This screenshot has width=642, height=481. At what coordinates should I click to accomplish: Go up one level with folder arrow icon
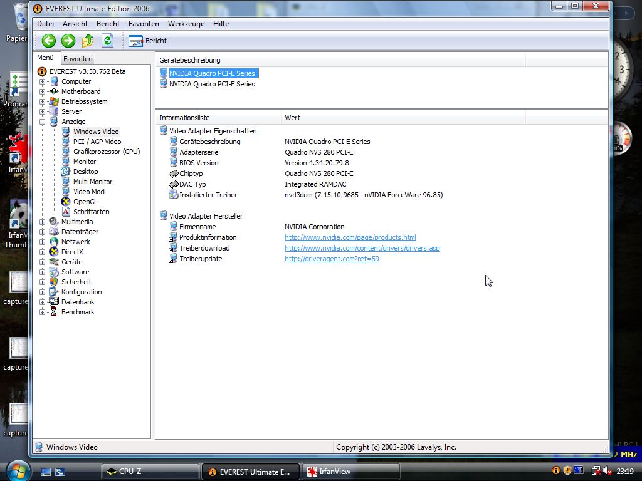click(88, 41)
